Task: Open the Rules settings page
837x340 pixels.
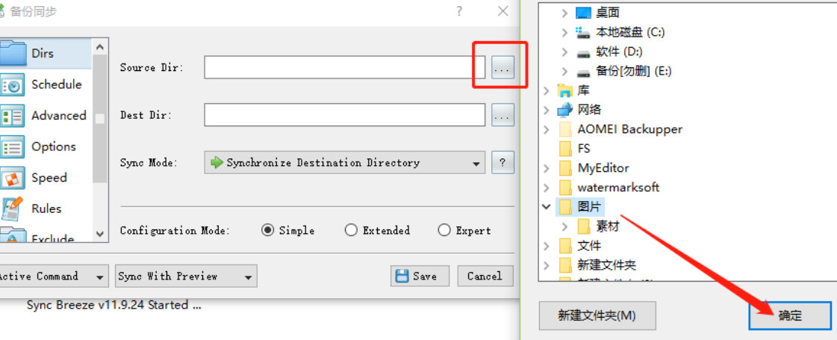Action: [46, 208]
